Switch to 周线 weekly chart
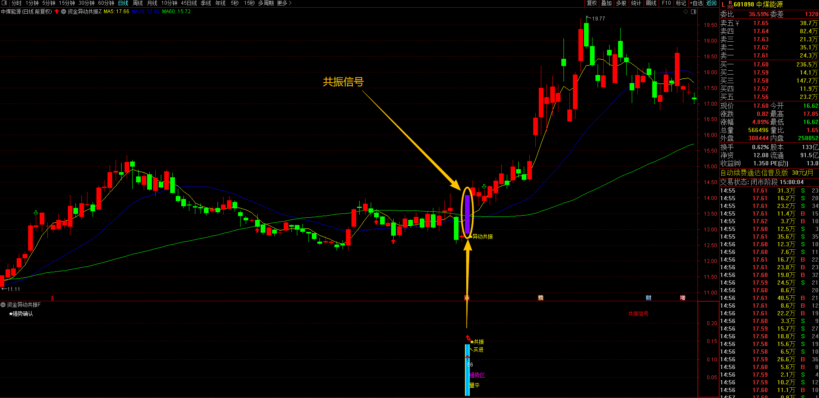The image size is (819, 398). [138, 3]
